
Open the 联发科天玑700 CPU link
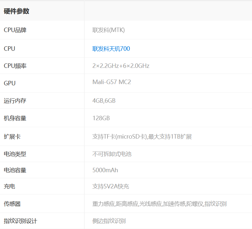pyautogui.click(x=111, y=49)
